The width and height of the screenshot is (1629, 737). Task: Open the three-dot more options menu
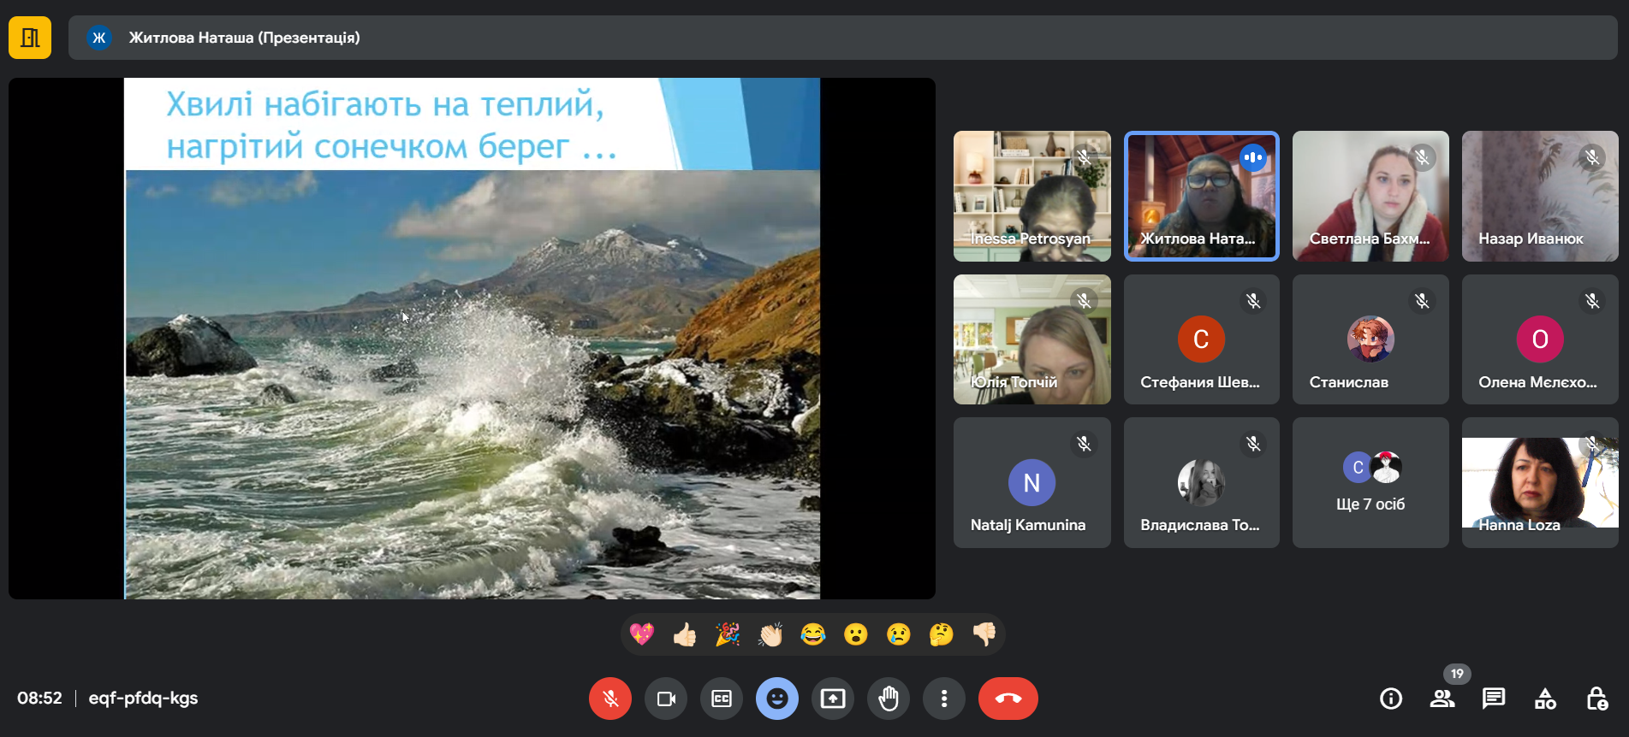pyautogui.click(x=944, y=699)
